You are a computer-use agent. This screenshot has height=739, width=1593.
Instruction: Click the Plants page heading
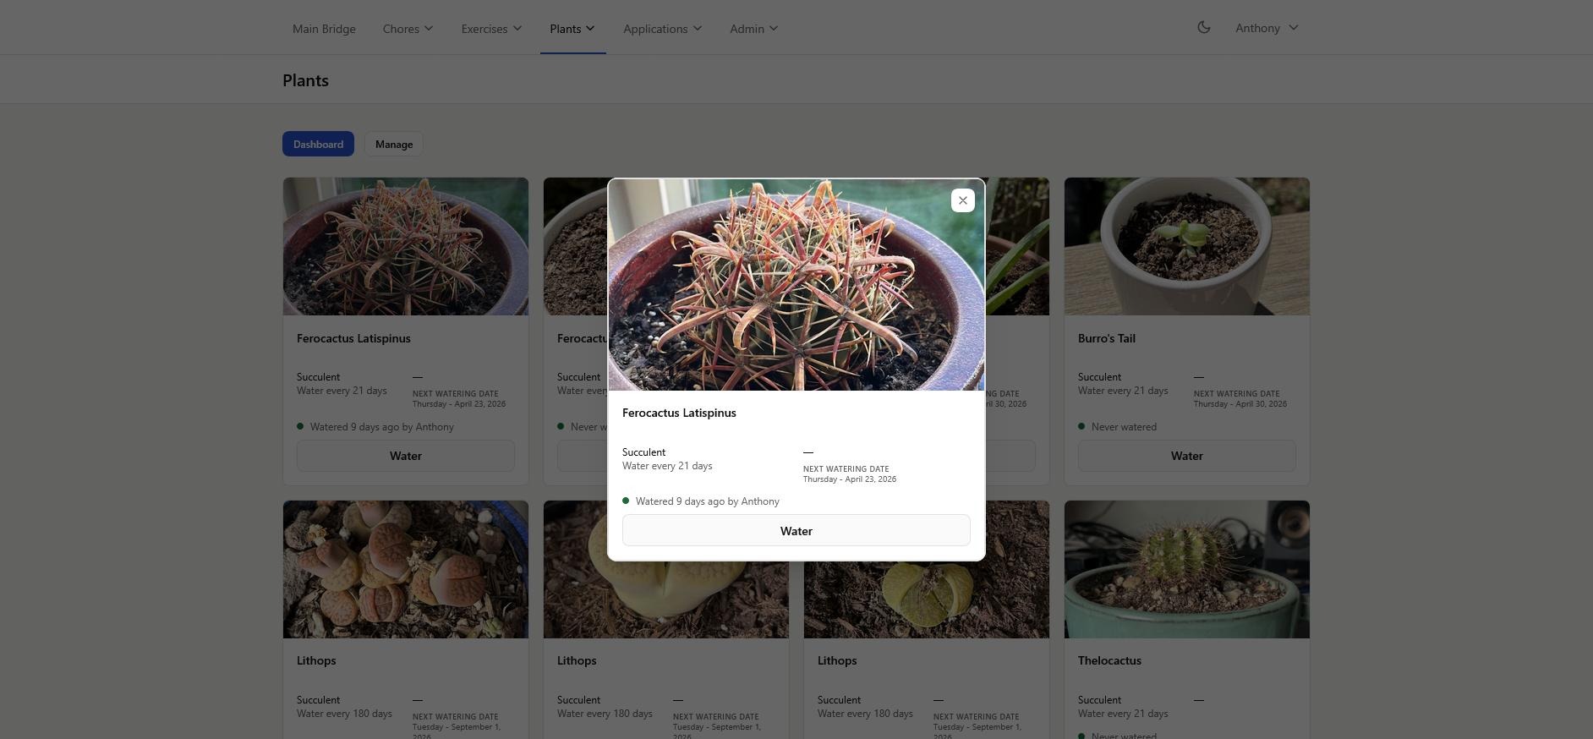305,80
